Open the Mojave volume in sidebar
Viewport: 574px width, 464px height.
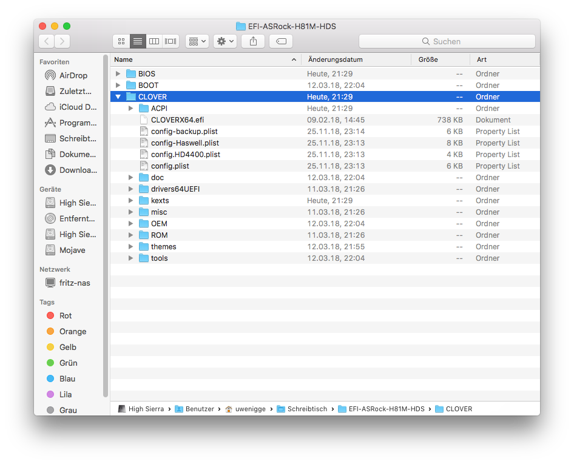click(67, 250)
